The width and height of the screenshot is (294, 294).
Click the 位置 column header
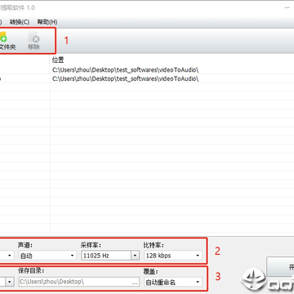click(x=58, y=60)
